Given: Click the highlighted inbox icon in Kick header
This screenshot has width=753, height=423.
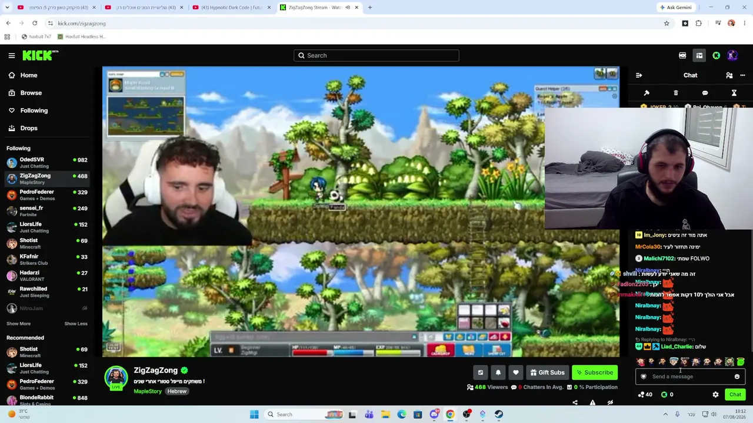Looking at the screenshot, I should pos(699,55).
